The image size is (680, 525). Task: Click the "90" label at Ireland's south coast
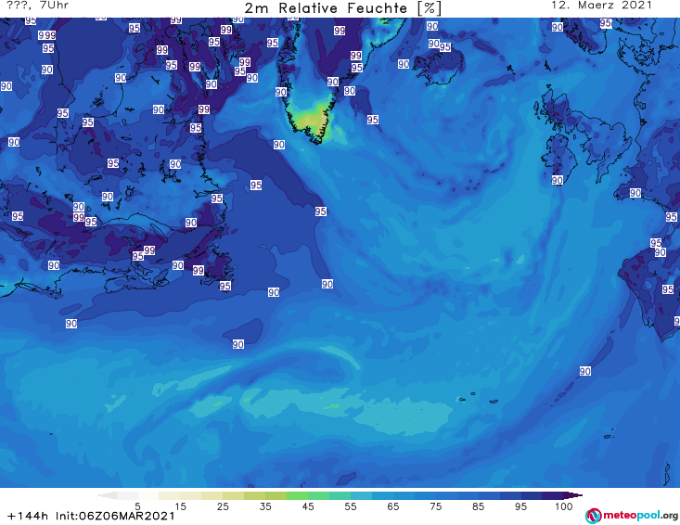[x=558, y=180]
